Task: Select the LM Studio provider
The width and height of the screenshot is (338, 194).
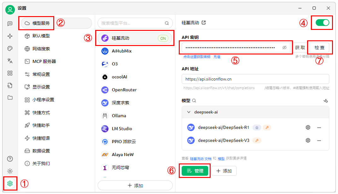Action: (135, 128)
